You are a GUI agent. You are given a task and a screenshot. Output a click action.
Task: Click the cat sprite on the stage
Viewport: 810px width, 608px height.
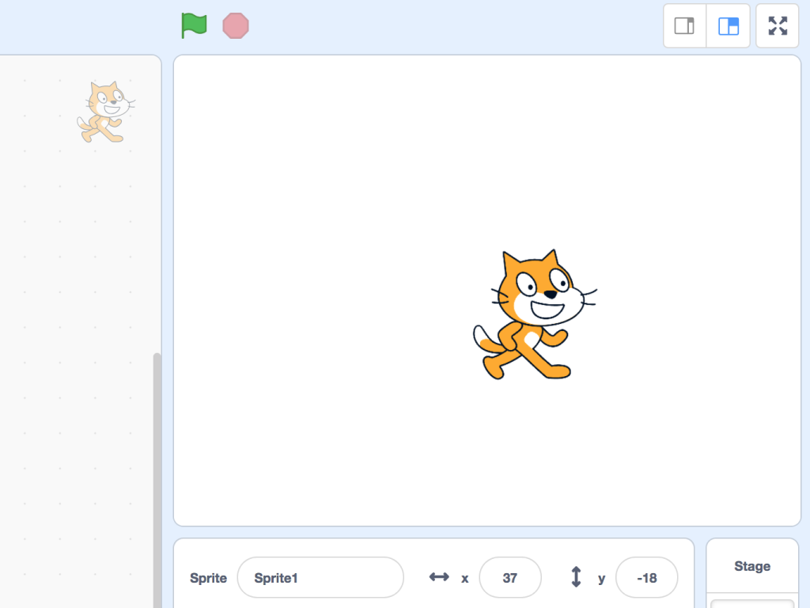(535, 314)
